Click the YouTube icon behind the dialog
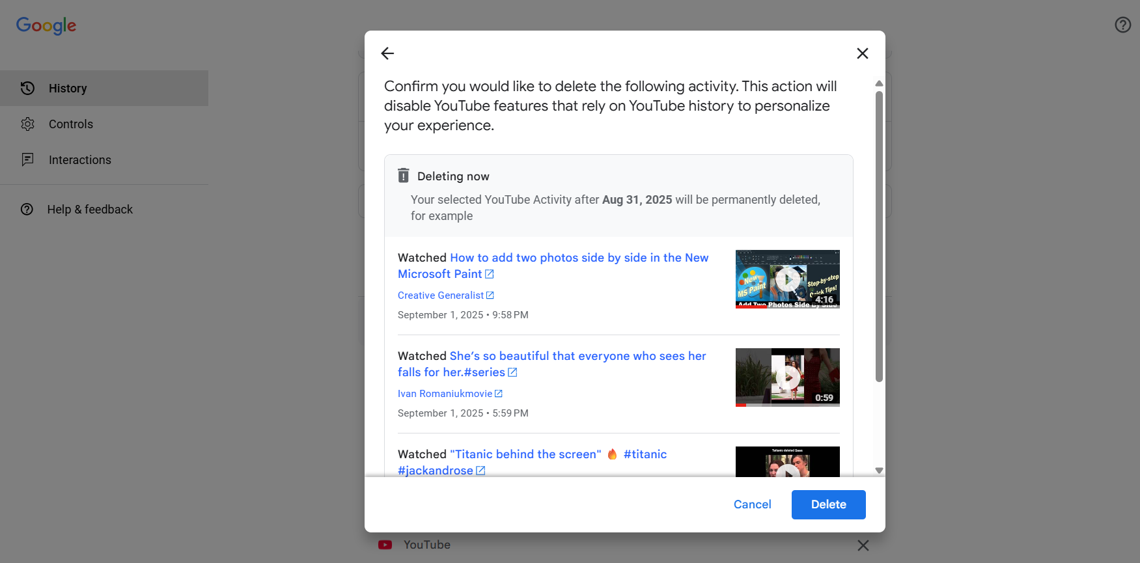This screenshot has height=563, width=1140. coord(385,545)
